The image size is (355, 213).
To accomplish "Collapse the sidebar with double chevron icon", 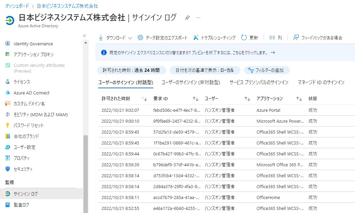I will click(x=85, y=36).
